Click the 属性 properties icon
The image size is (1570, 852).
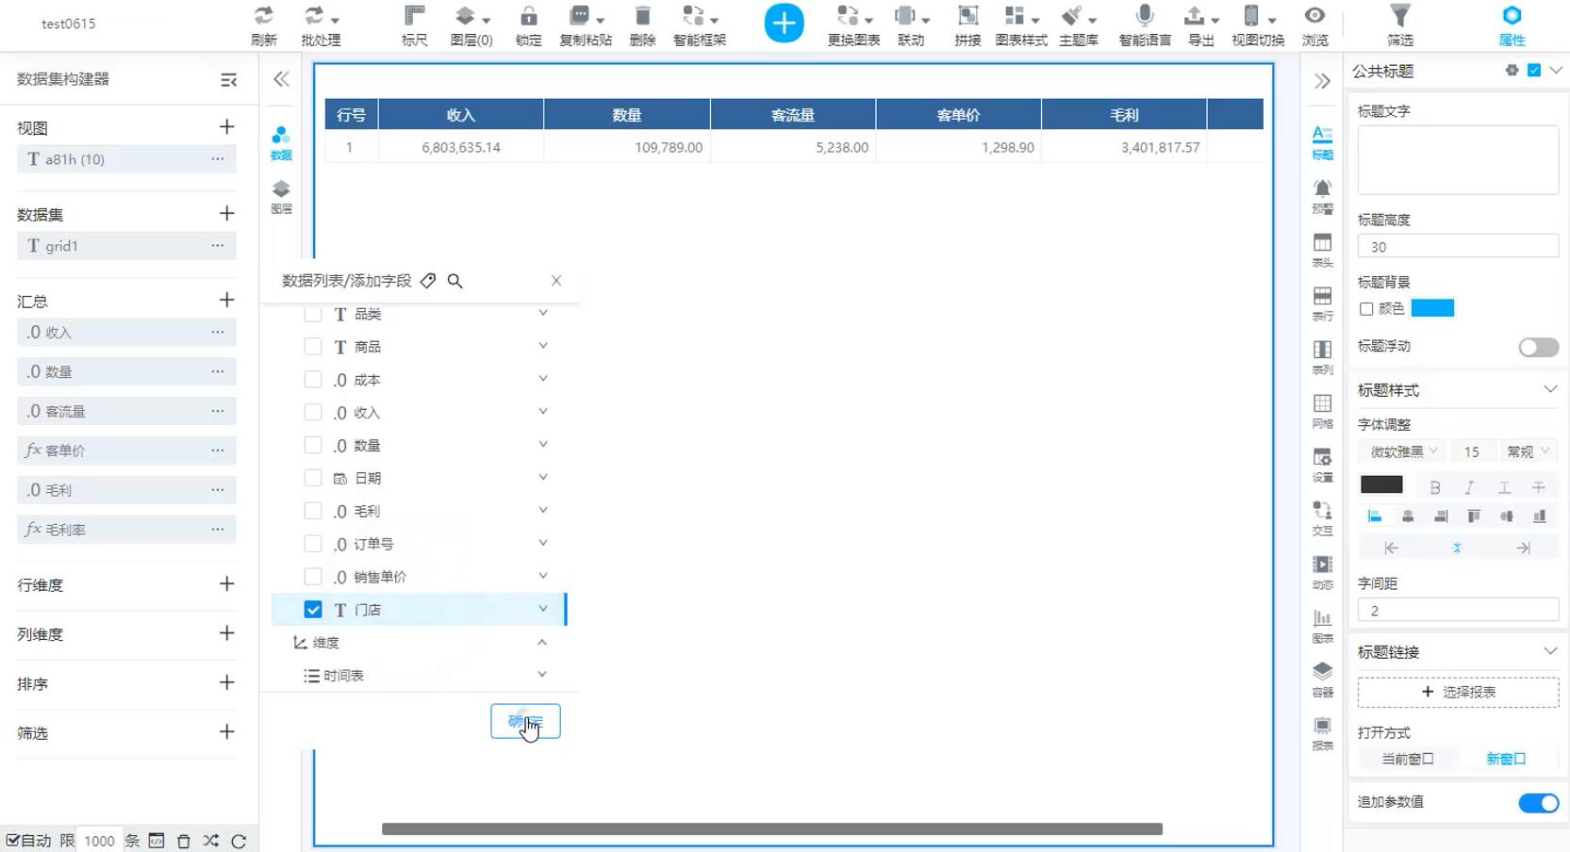click(x=1512, y=16)
